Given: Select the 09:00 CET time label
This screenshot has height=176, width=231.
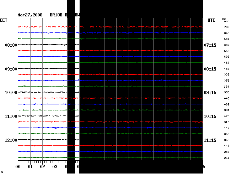Looking at the screenshot, I should pos(11,69).
